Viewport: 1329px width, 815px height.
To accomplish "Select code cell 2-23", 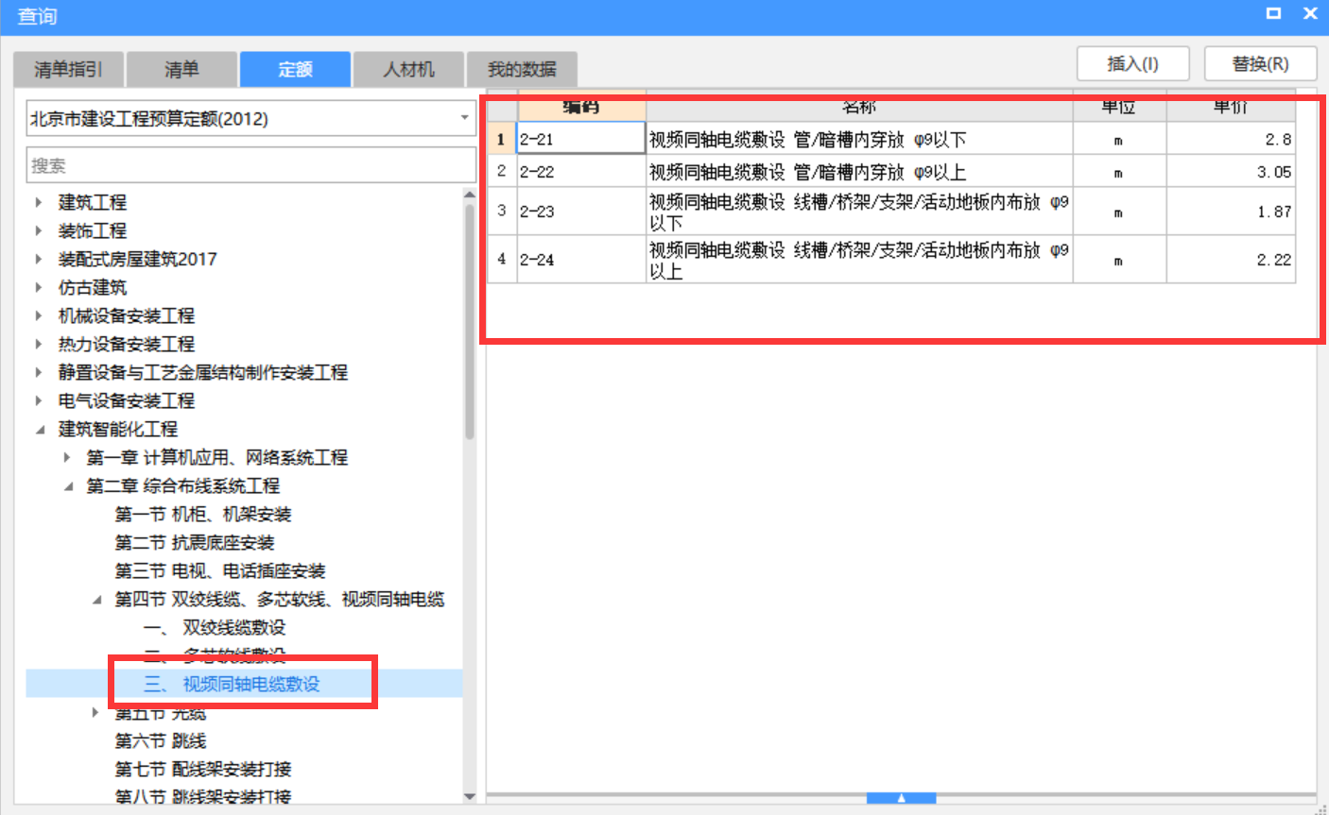I will click(581, 212).
